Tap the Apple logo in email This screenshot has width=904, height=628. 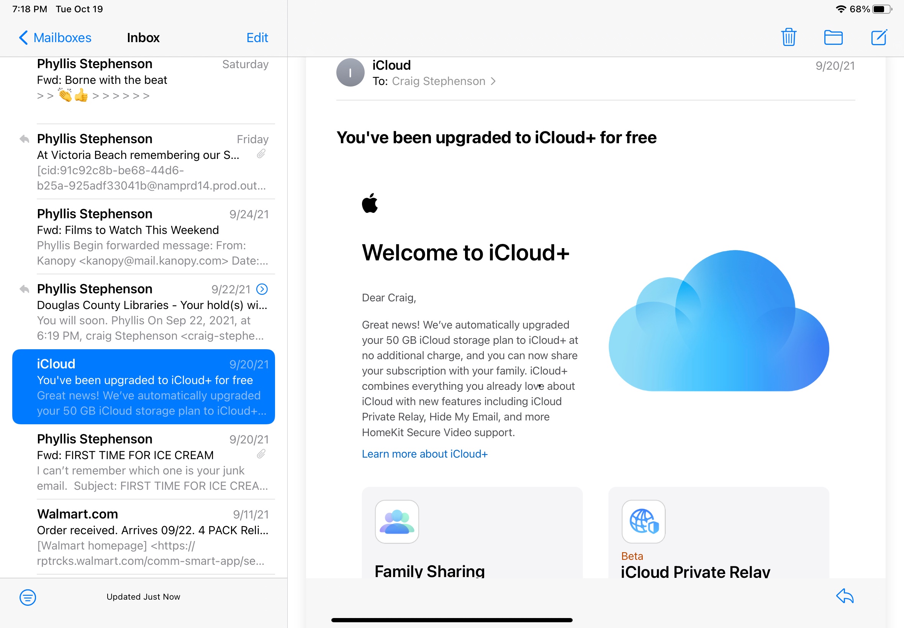(370, 203)
